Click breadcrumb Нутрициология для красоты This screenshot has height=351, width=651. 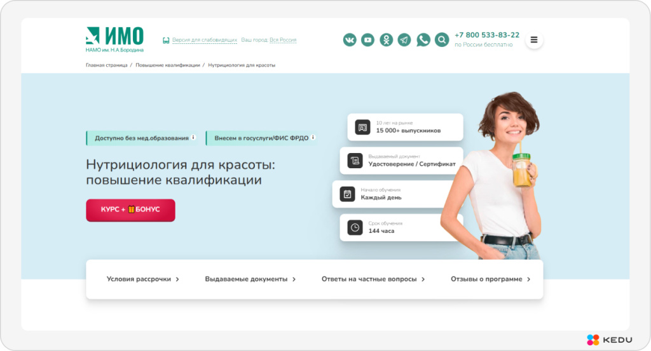coord(242,65)
